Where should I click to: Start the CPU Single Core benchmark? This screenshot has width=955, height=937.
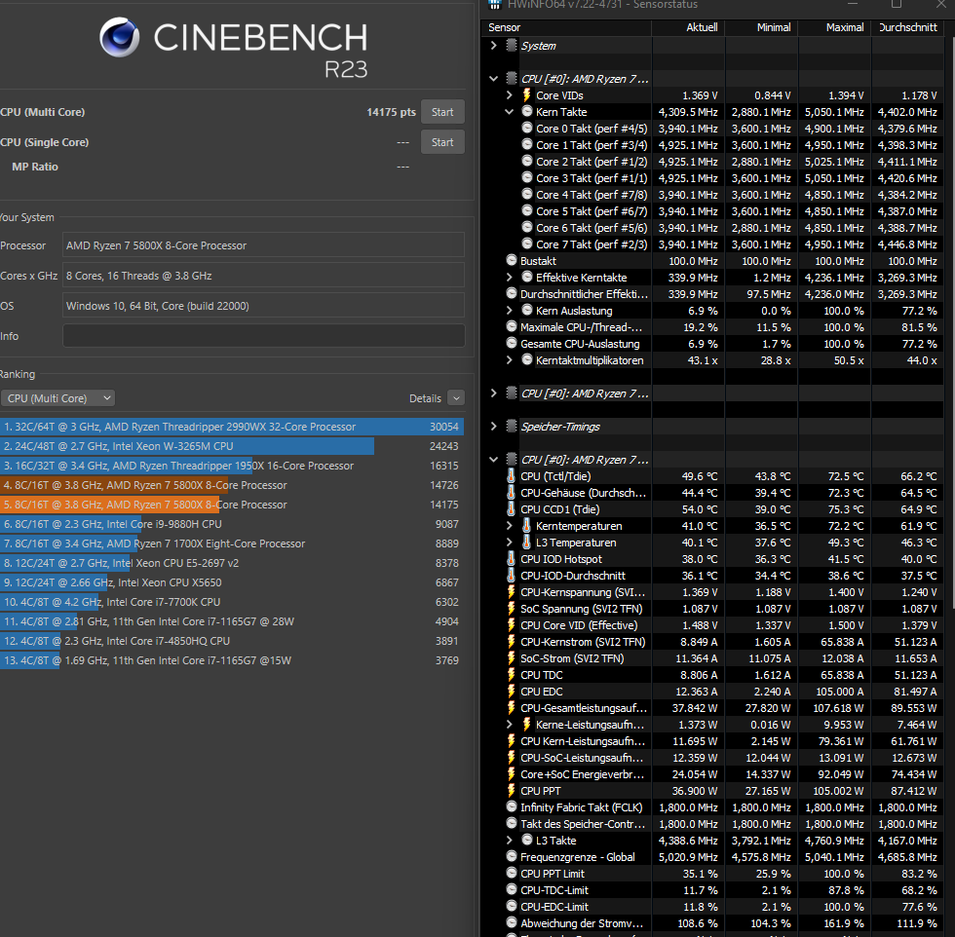tap(442, 142)
